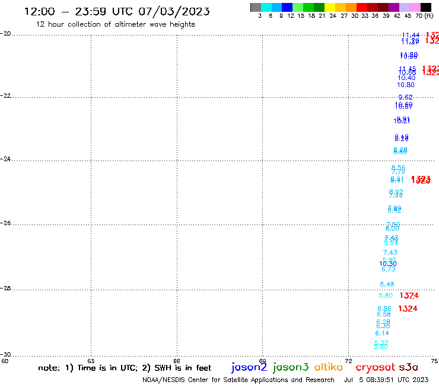Image resolution: width=439 pixels, height=385 pixels.
Task: Click the wave height reading '7.43'
Action: tap(390, 252)
